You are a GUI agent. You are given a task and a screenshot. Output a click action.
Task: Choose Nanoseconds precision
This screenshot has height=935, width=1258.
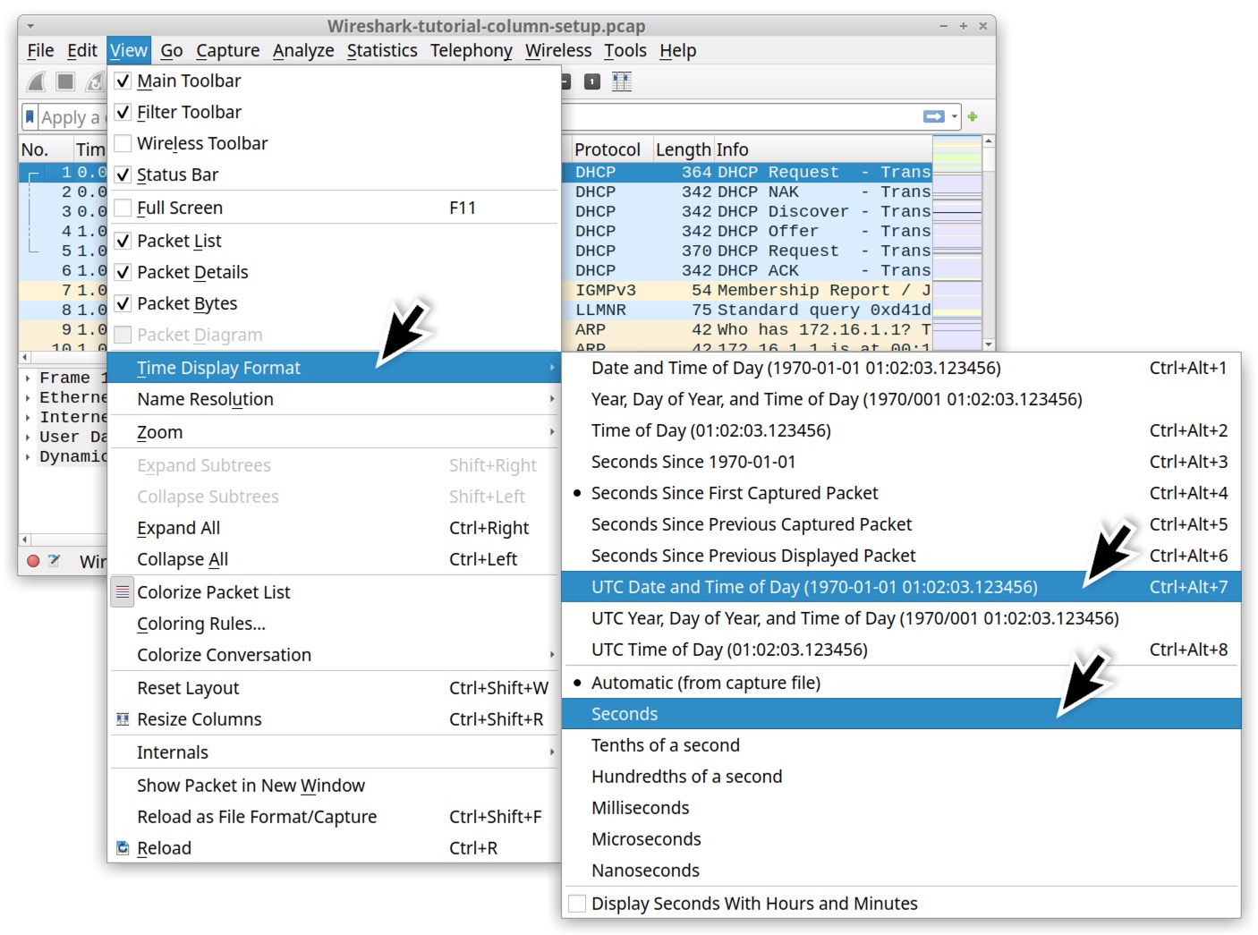901,871
